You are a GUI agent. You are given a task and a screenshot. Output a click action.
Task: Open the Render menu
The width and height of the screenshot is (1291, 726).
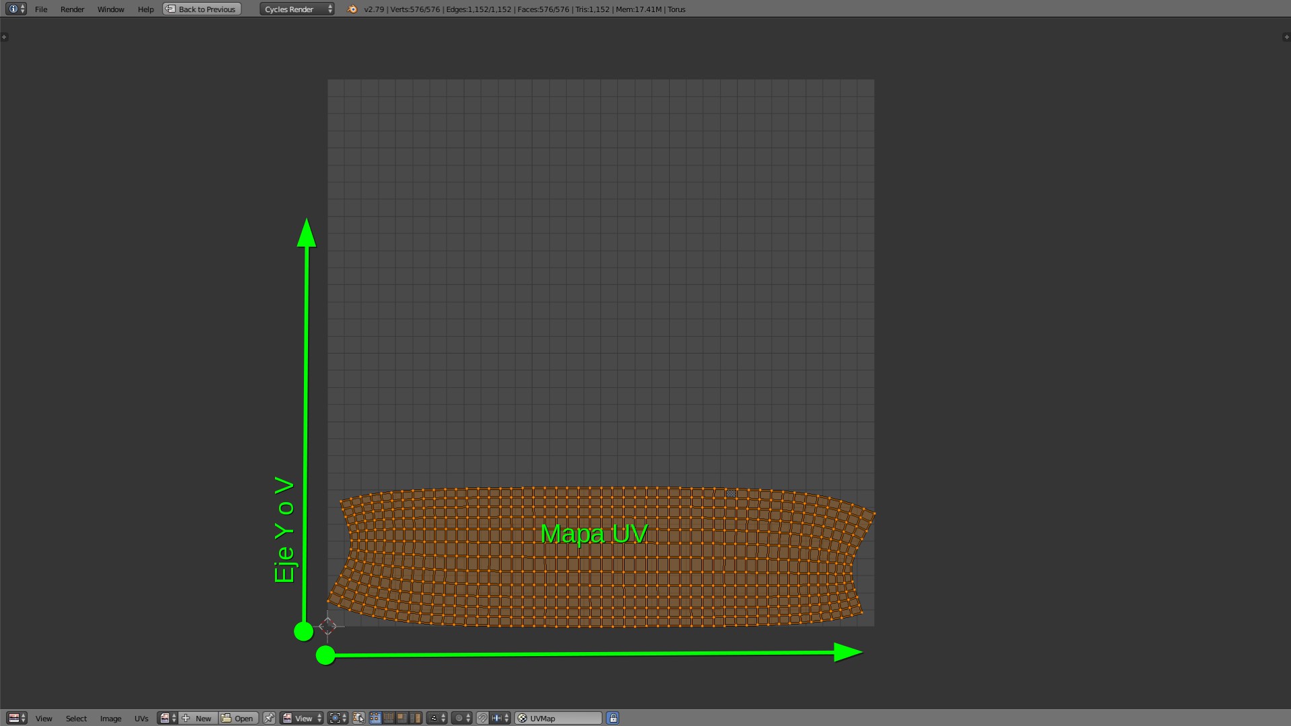tap(72, 9)
